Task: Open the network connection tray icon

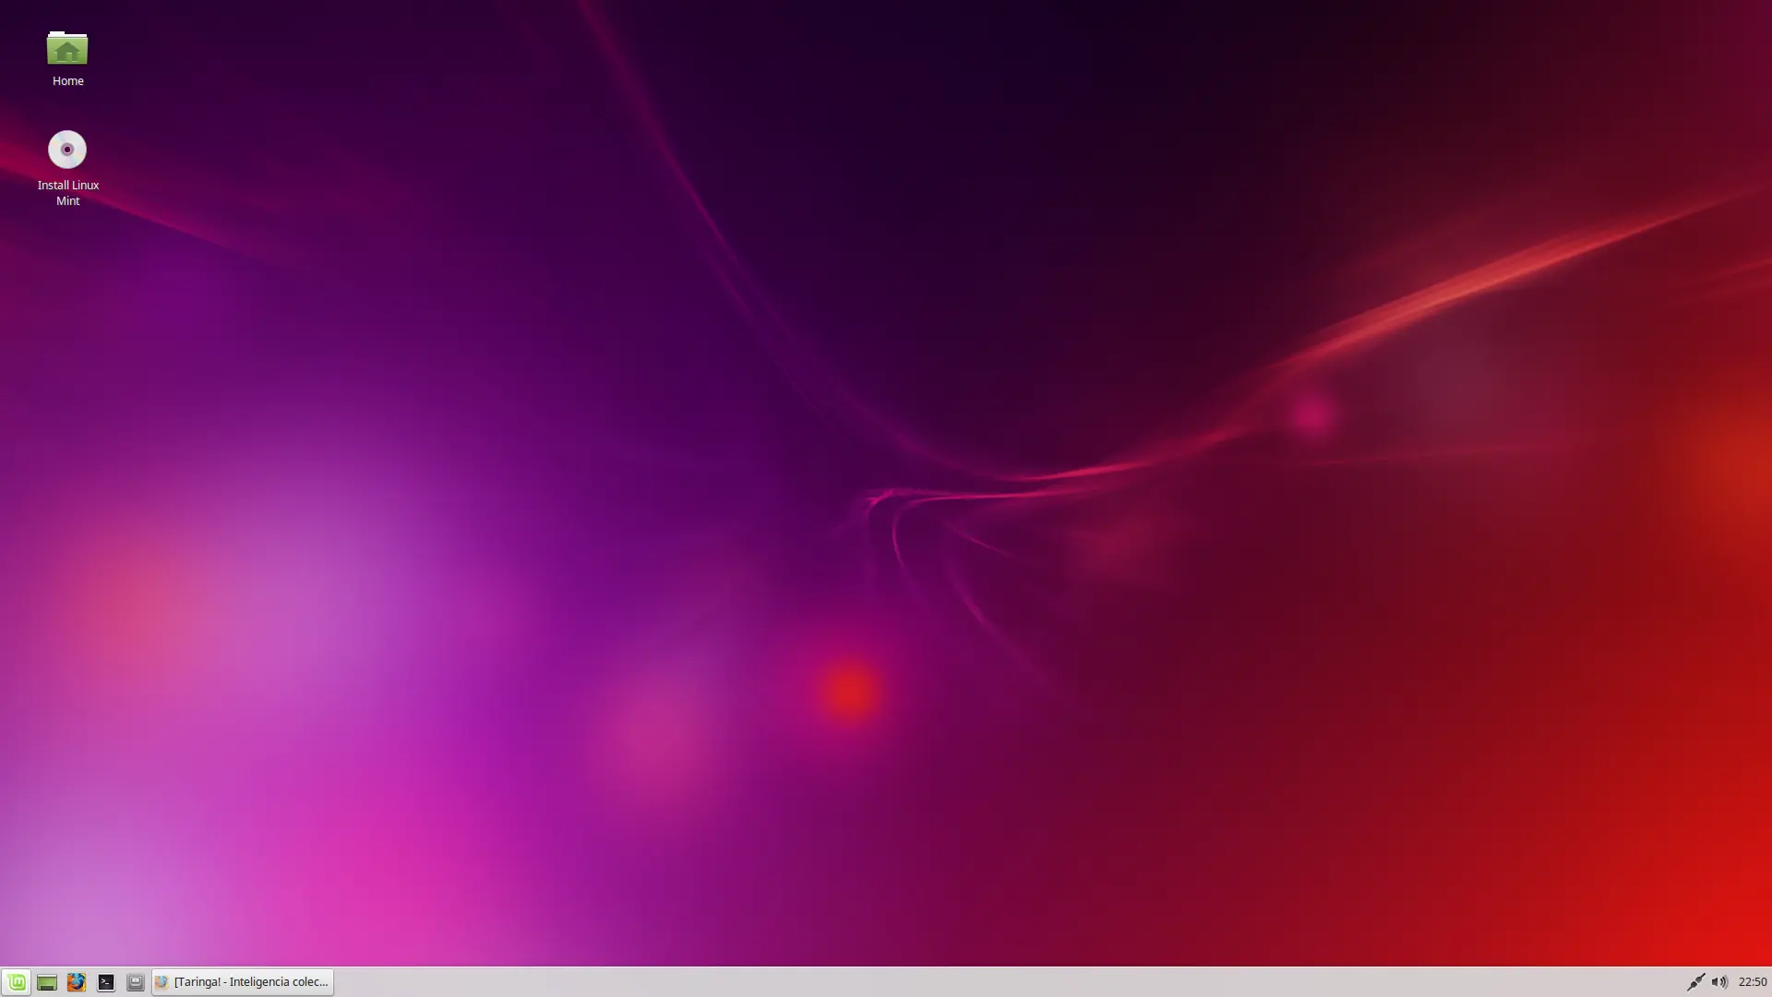Action: tap(1695, 982)
